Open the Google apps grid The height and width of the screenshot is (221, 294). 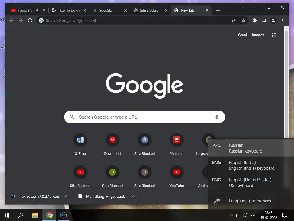pos(274,35)
